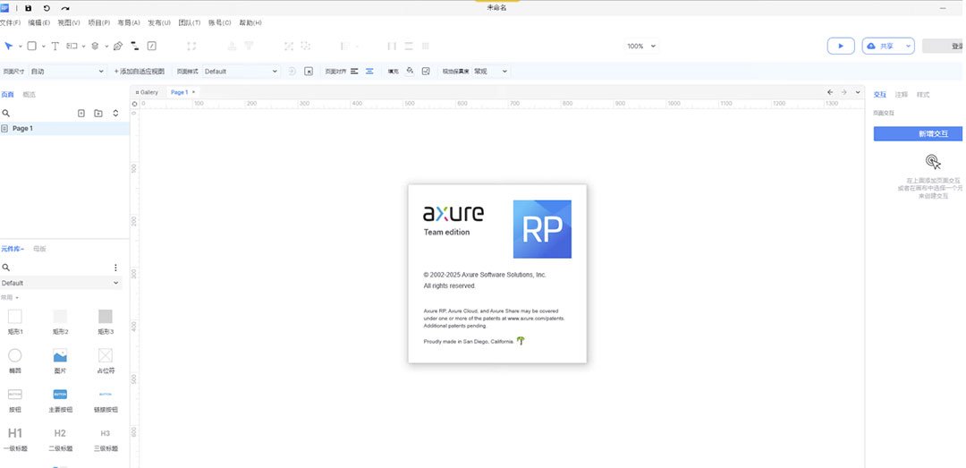Open the 帮助(H) menu

[250, 22]
